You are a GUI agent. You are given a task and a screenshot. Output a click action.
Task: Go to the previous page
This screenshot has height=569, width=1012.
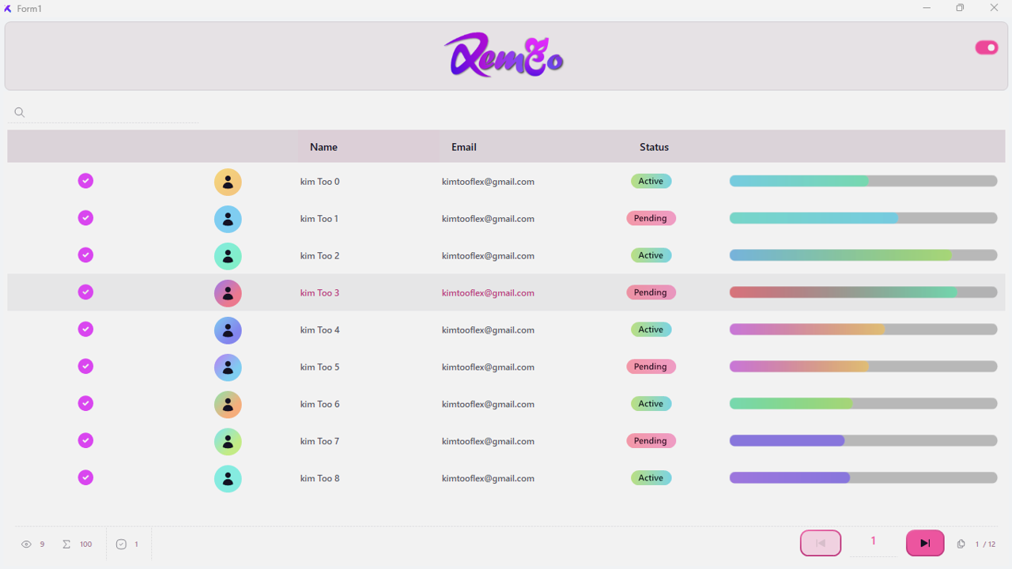point(821,543)
